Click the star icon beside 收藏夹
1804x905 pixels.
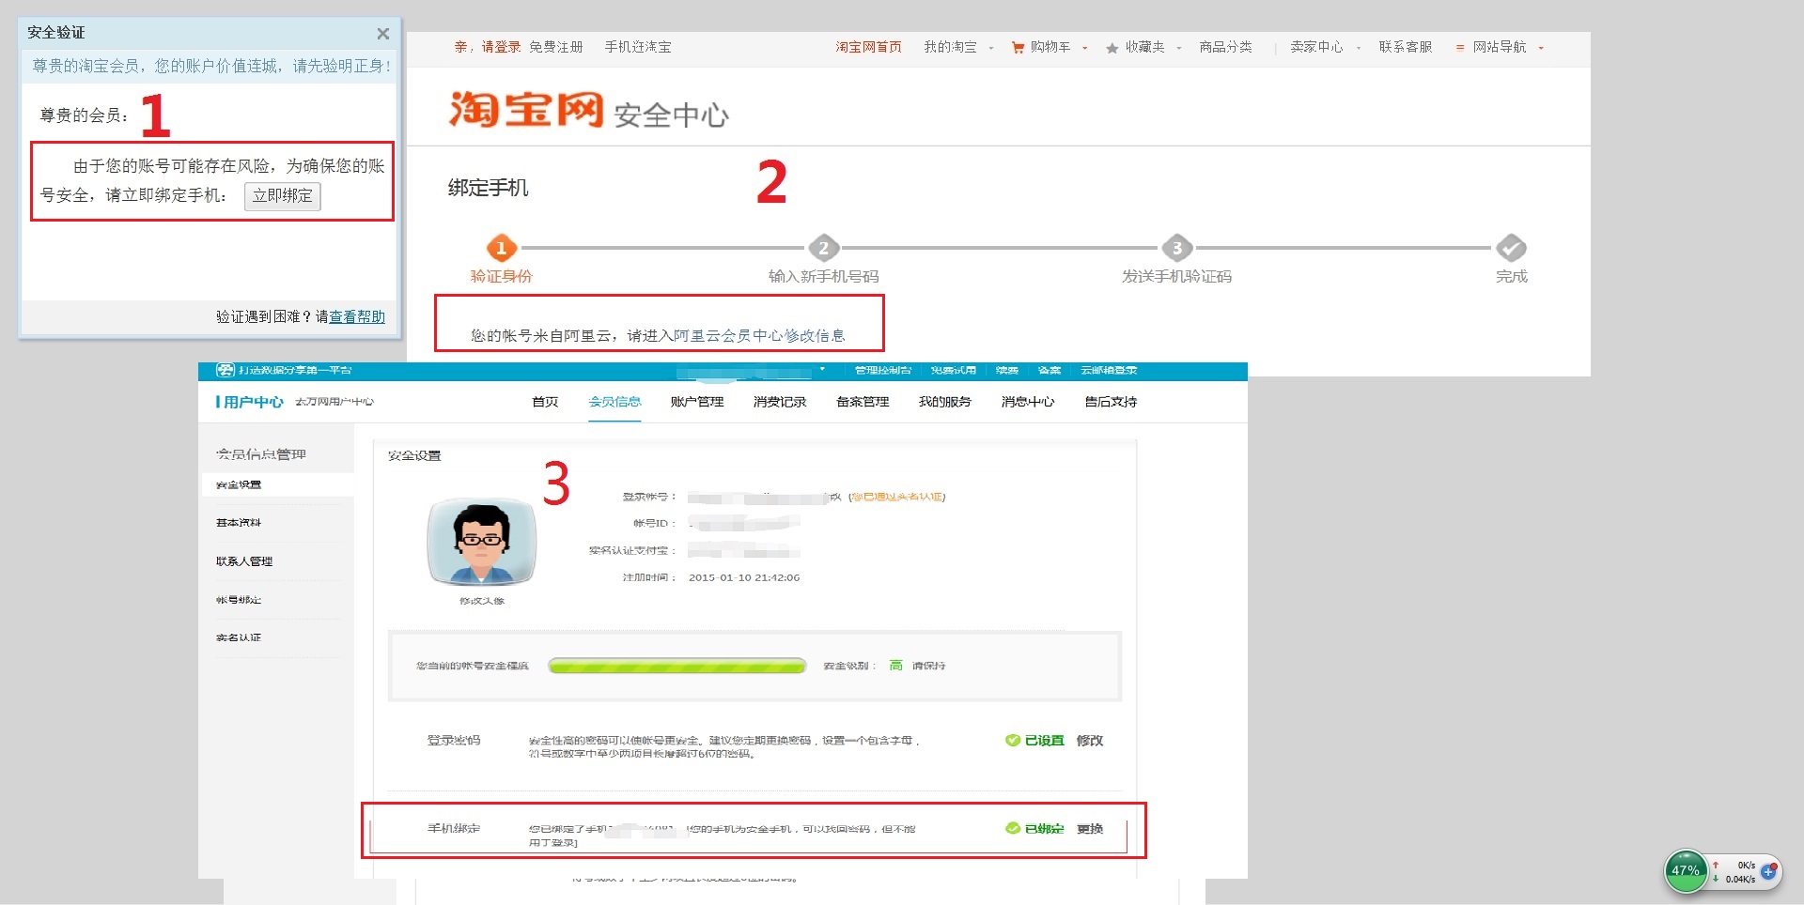click(x=1112, y=46)
